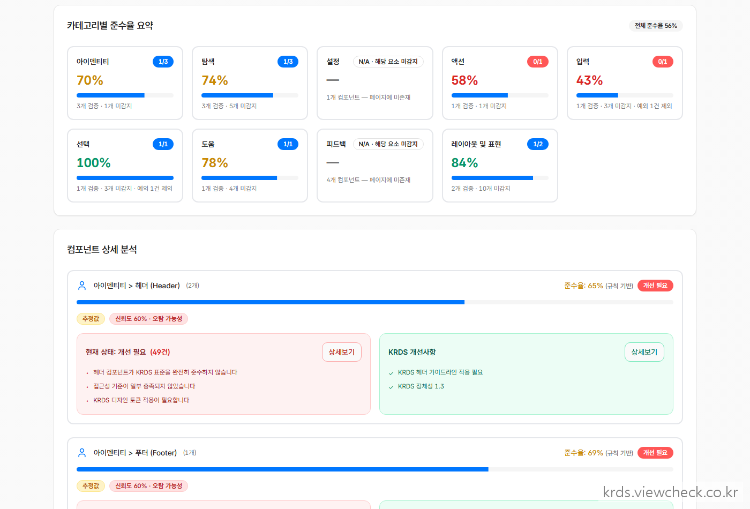Select the 58% value in 액션
The image size is (750, 509).
(464, 80)
